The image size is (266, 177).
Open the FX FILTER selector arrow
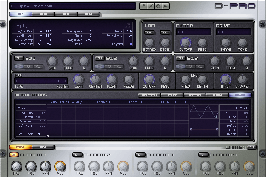(x=66, y=81)
